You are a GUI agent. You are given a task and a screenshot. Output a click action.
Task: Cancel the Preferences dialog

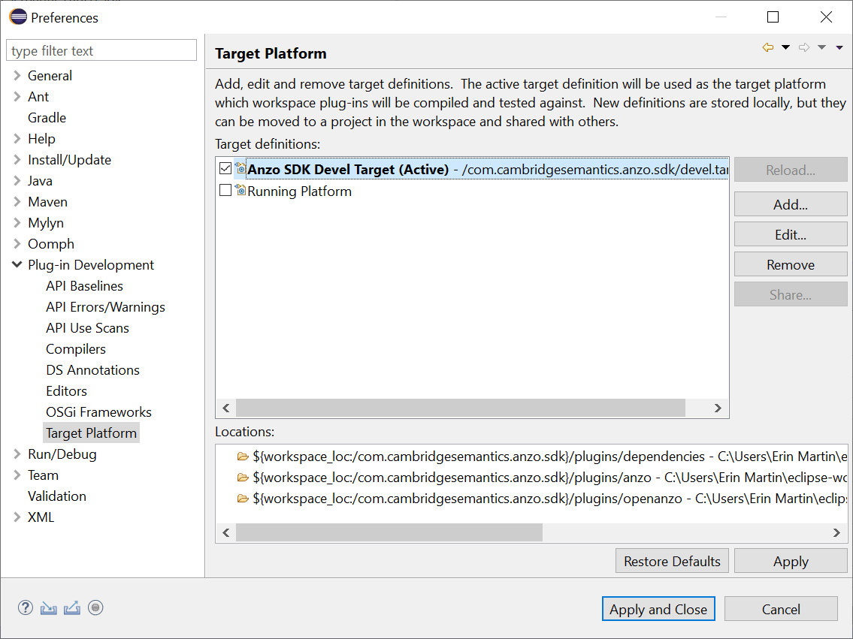[x=781, y=609]
